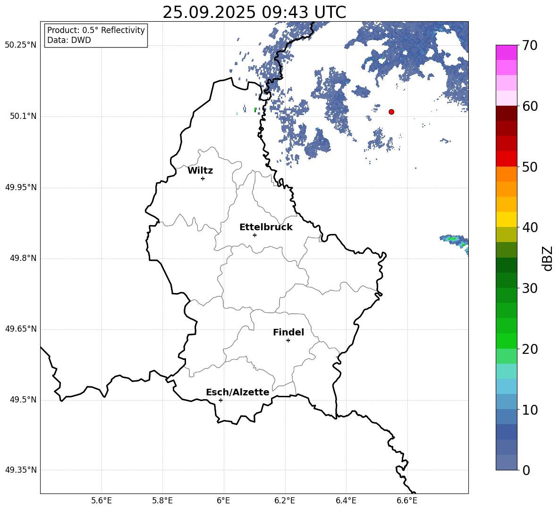
Task: Click the 49.65°N latitude label
Action: [x=21, y=329]
